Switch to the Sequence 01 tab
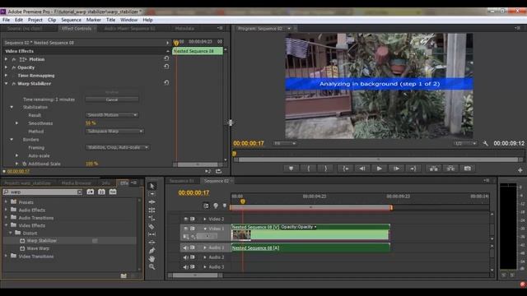This screenshot has width=527, height=296. (x=181, y=181)
